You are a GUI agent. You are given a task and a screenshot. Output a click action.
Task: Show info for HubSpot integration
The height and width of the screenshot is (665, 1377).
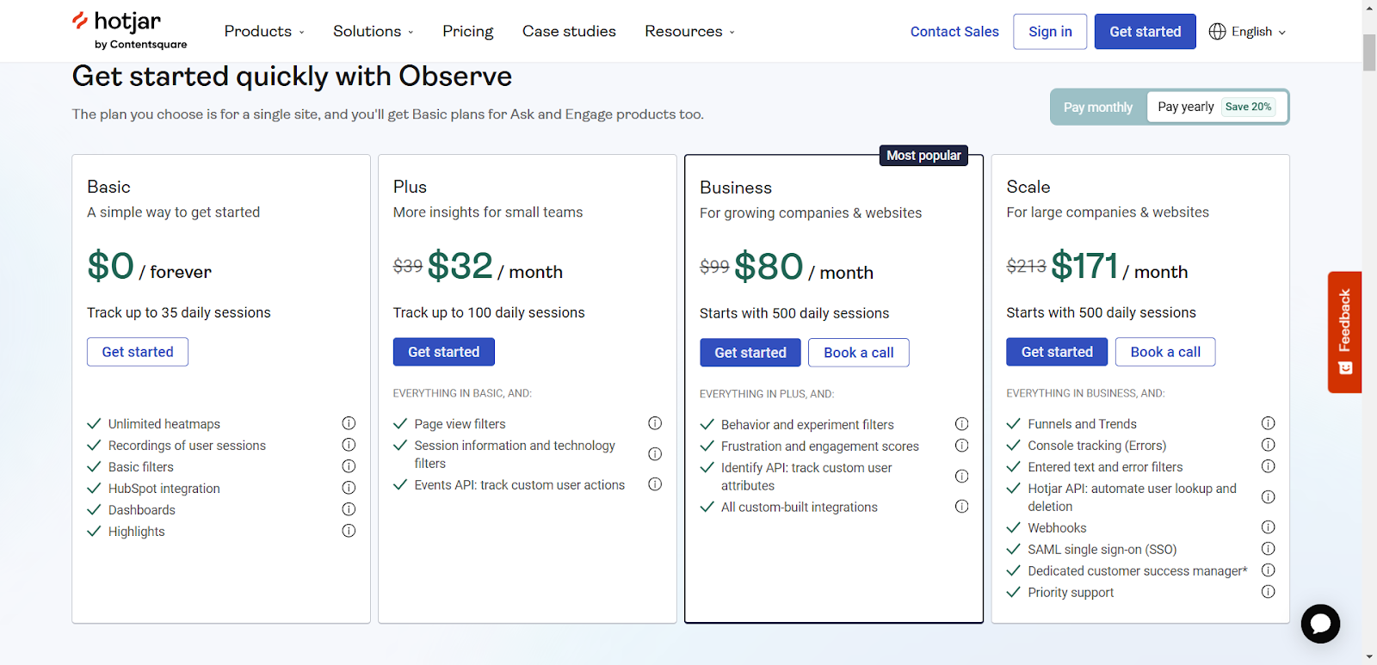(x=349, y=488)
